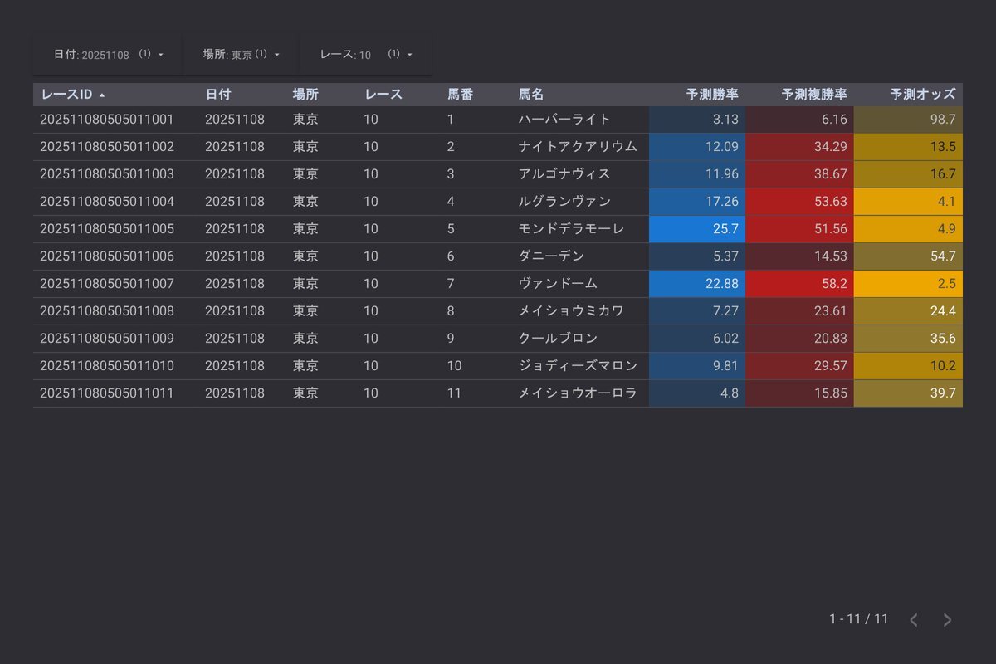996x664 pixels.
Task: Click race ID 202511080505011001
Action: pos(107,120)
